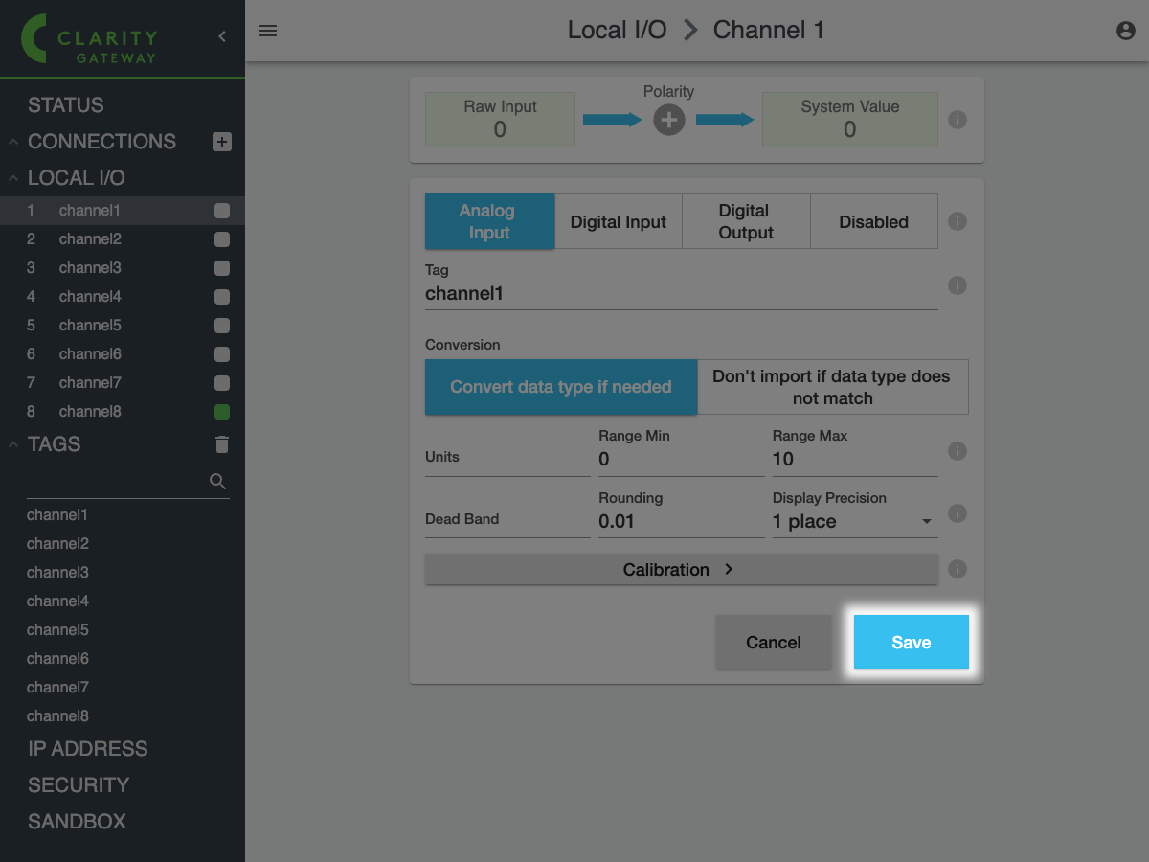1149x862 pixels.
Task: Select "Don't import if data type does not match"
Action: coord(832,387)
